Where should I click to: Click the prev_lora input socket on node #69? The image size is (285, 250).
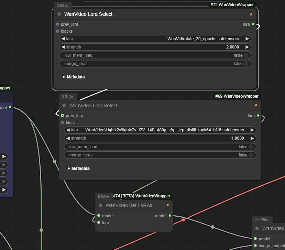tap(62, 116)
